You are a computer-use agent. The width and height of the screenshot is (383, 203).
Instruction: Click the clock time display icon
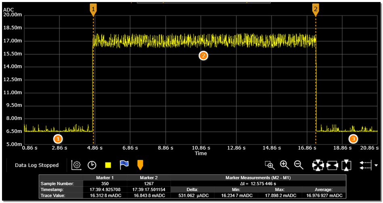tap(92, 165)
